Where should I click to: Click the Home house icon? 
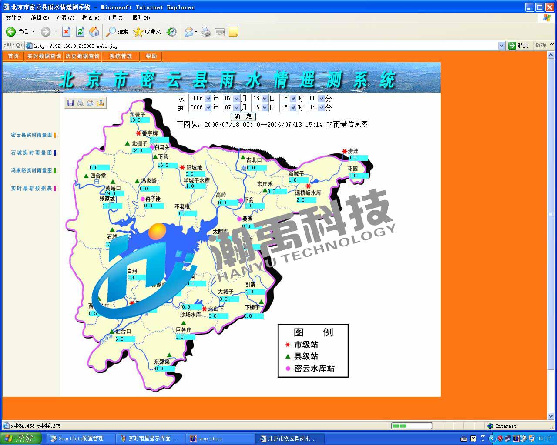[94, 32]
